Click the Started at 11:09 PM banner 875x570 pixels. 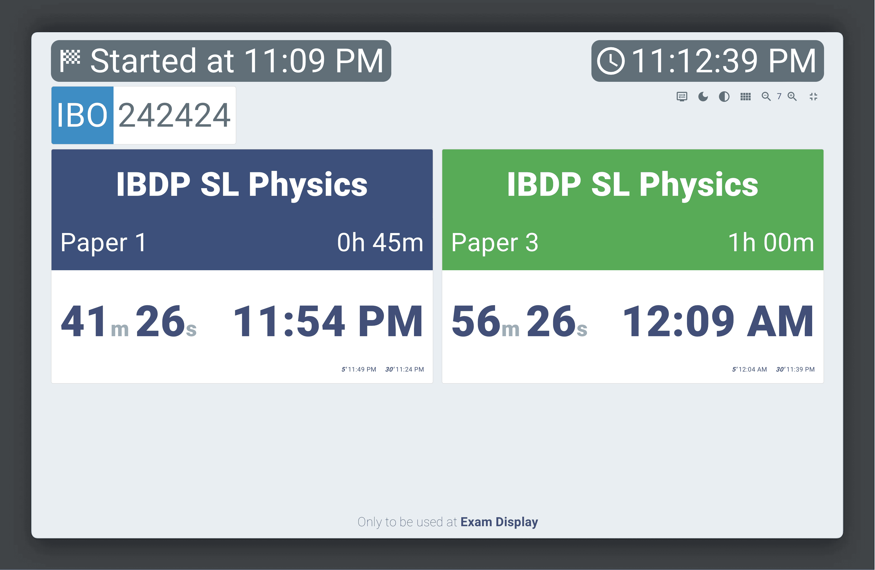coord(221,61)
